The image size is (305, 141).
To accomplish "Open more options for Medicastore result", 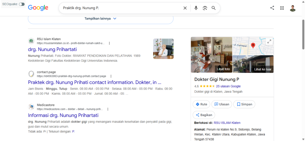I will [x=108, y=109].
